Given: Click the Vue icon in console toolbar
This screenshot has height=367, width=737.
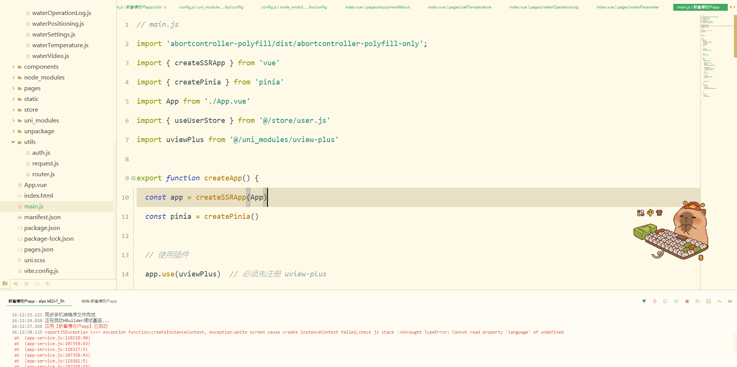Looking at the screenshot, I should point(644,301).
